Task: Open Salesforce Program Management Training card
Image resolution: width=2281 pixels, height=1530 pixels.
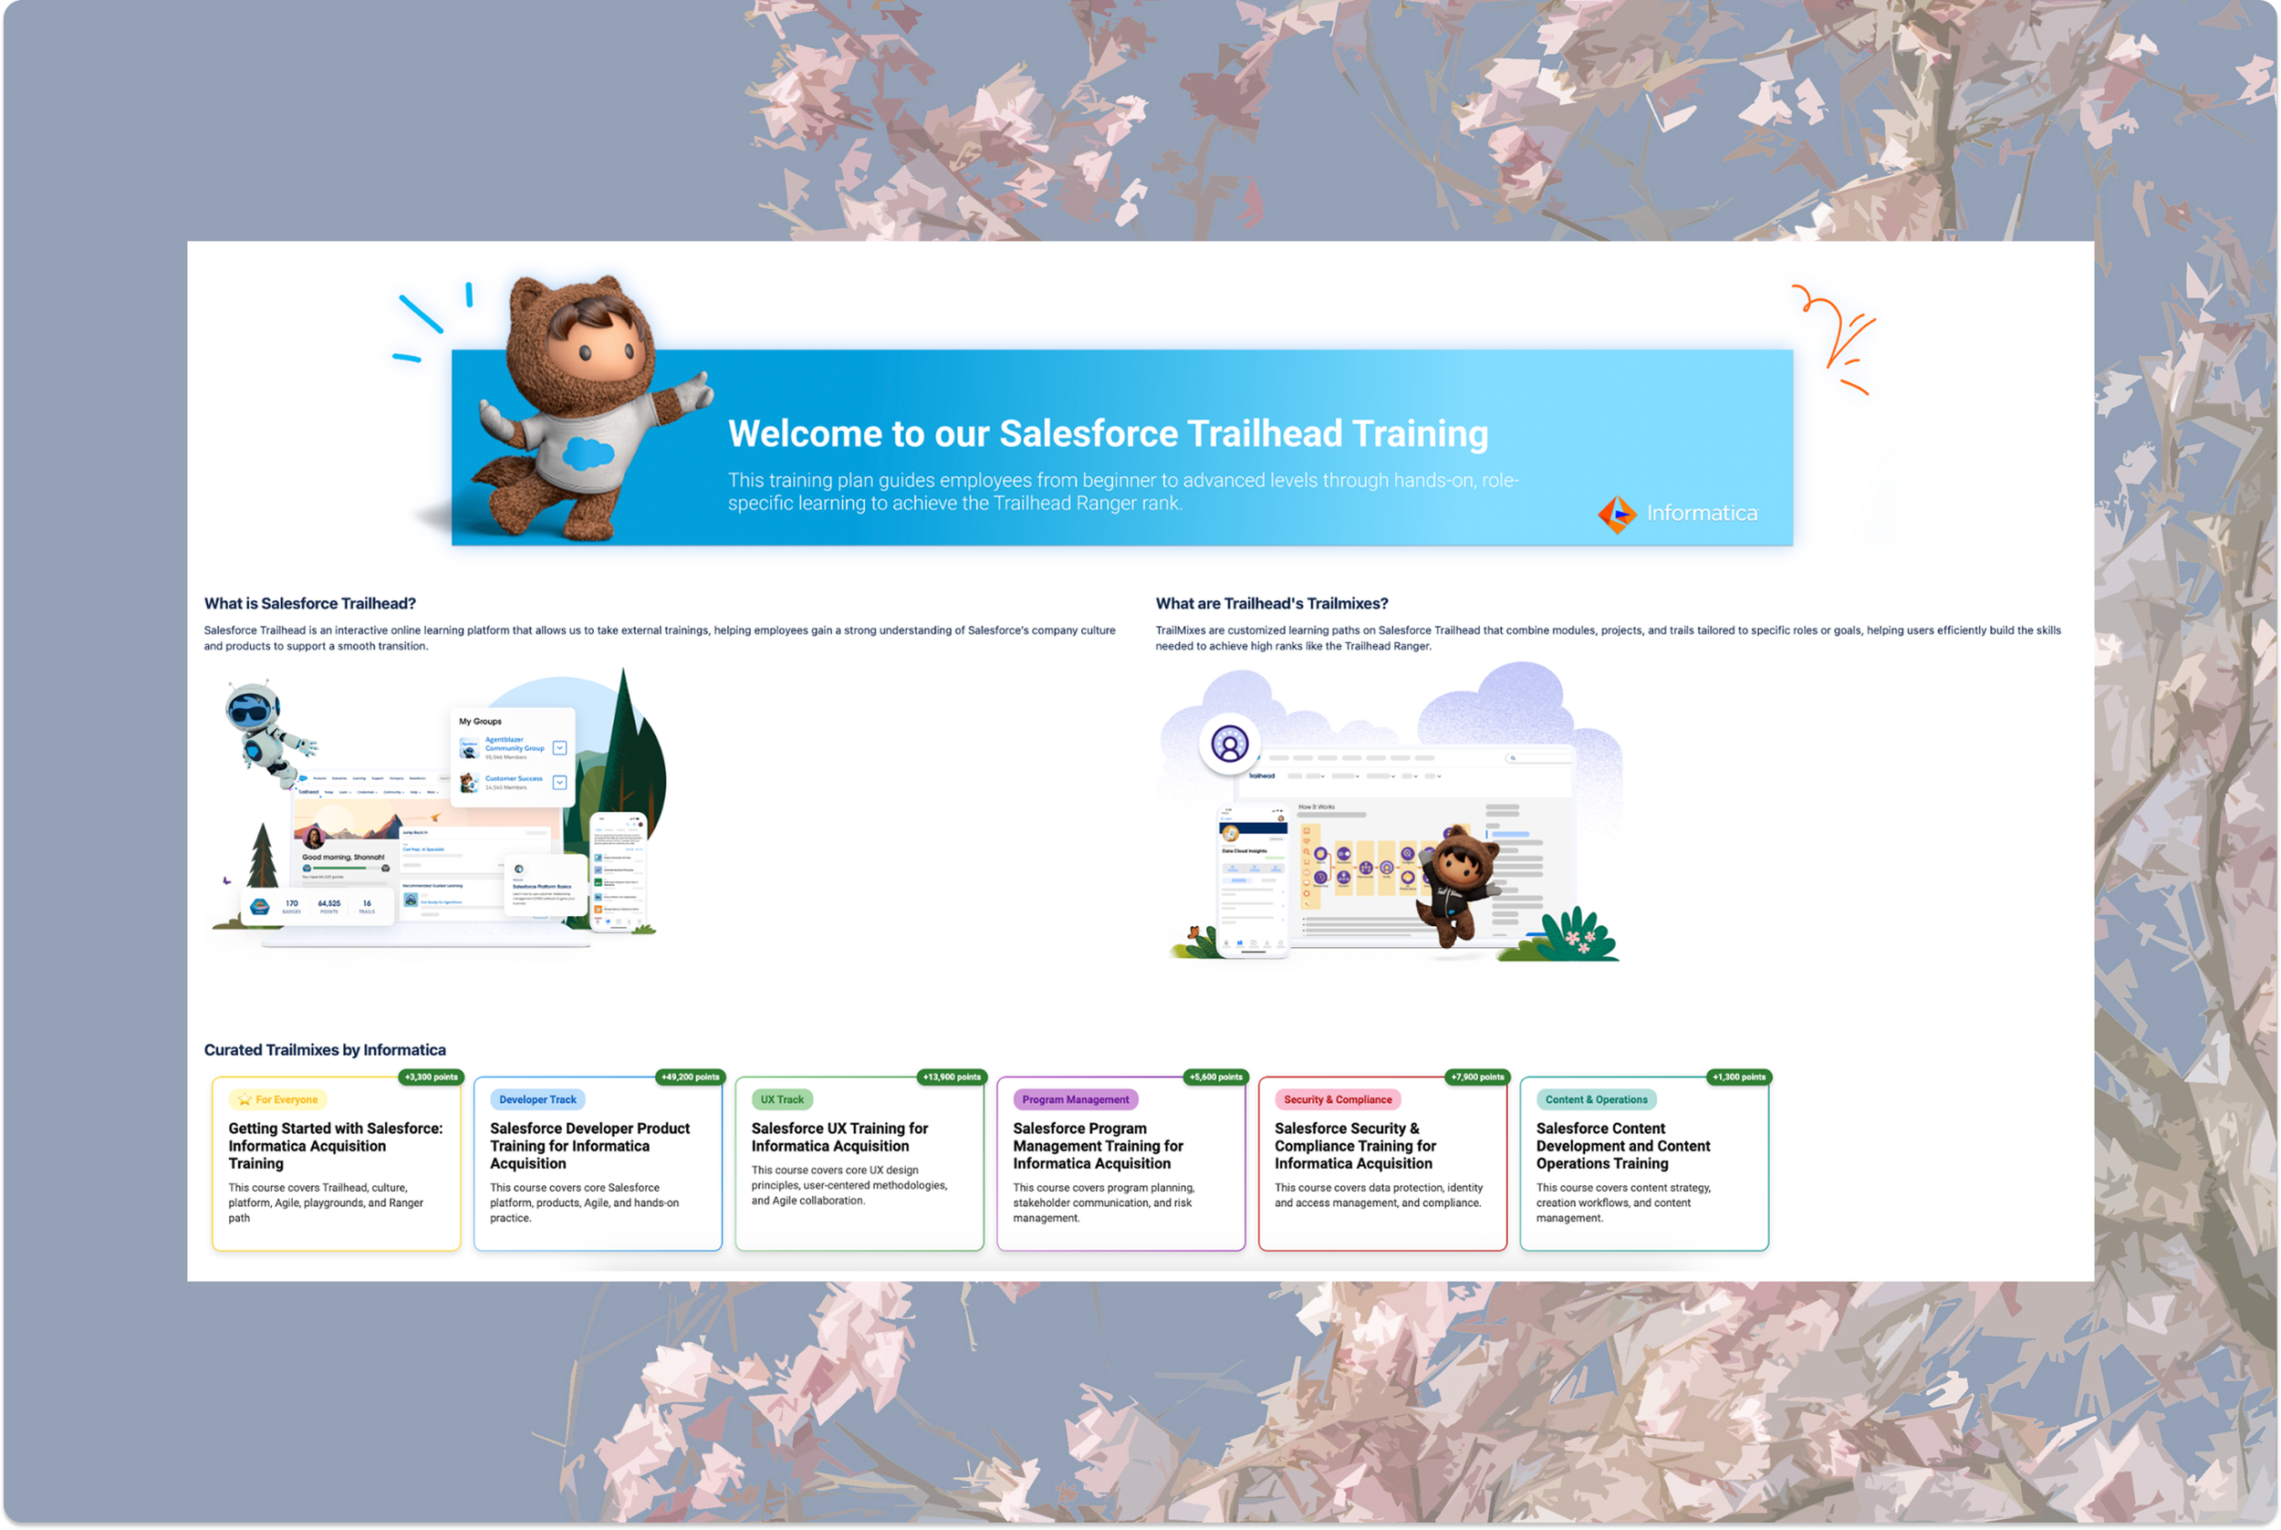Action: coord(1120,1163)
